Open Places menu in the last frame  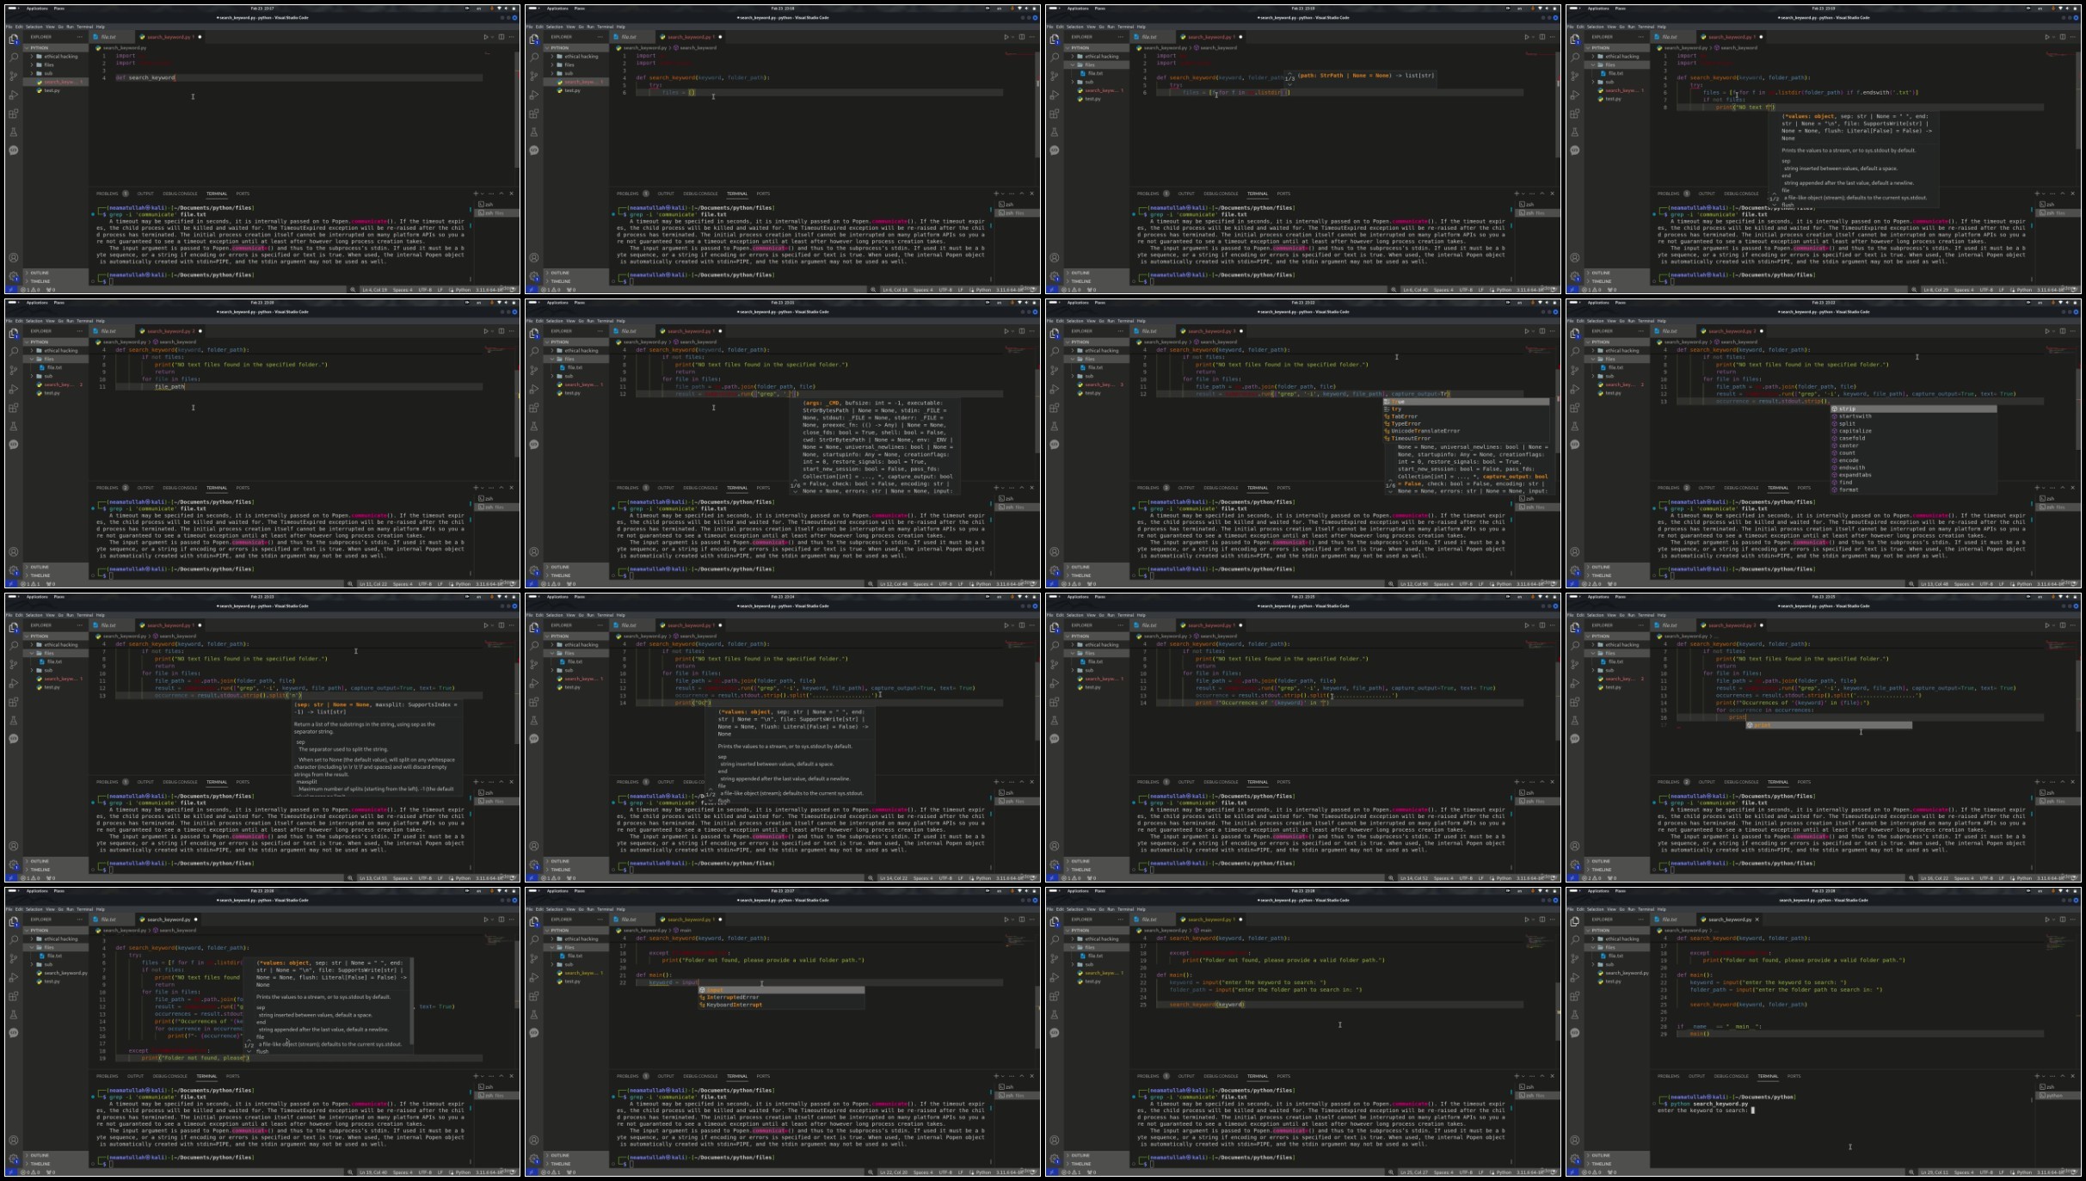point(1621,890)
